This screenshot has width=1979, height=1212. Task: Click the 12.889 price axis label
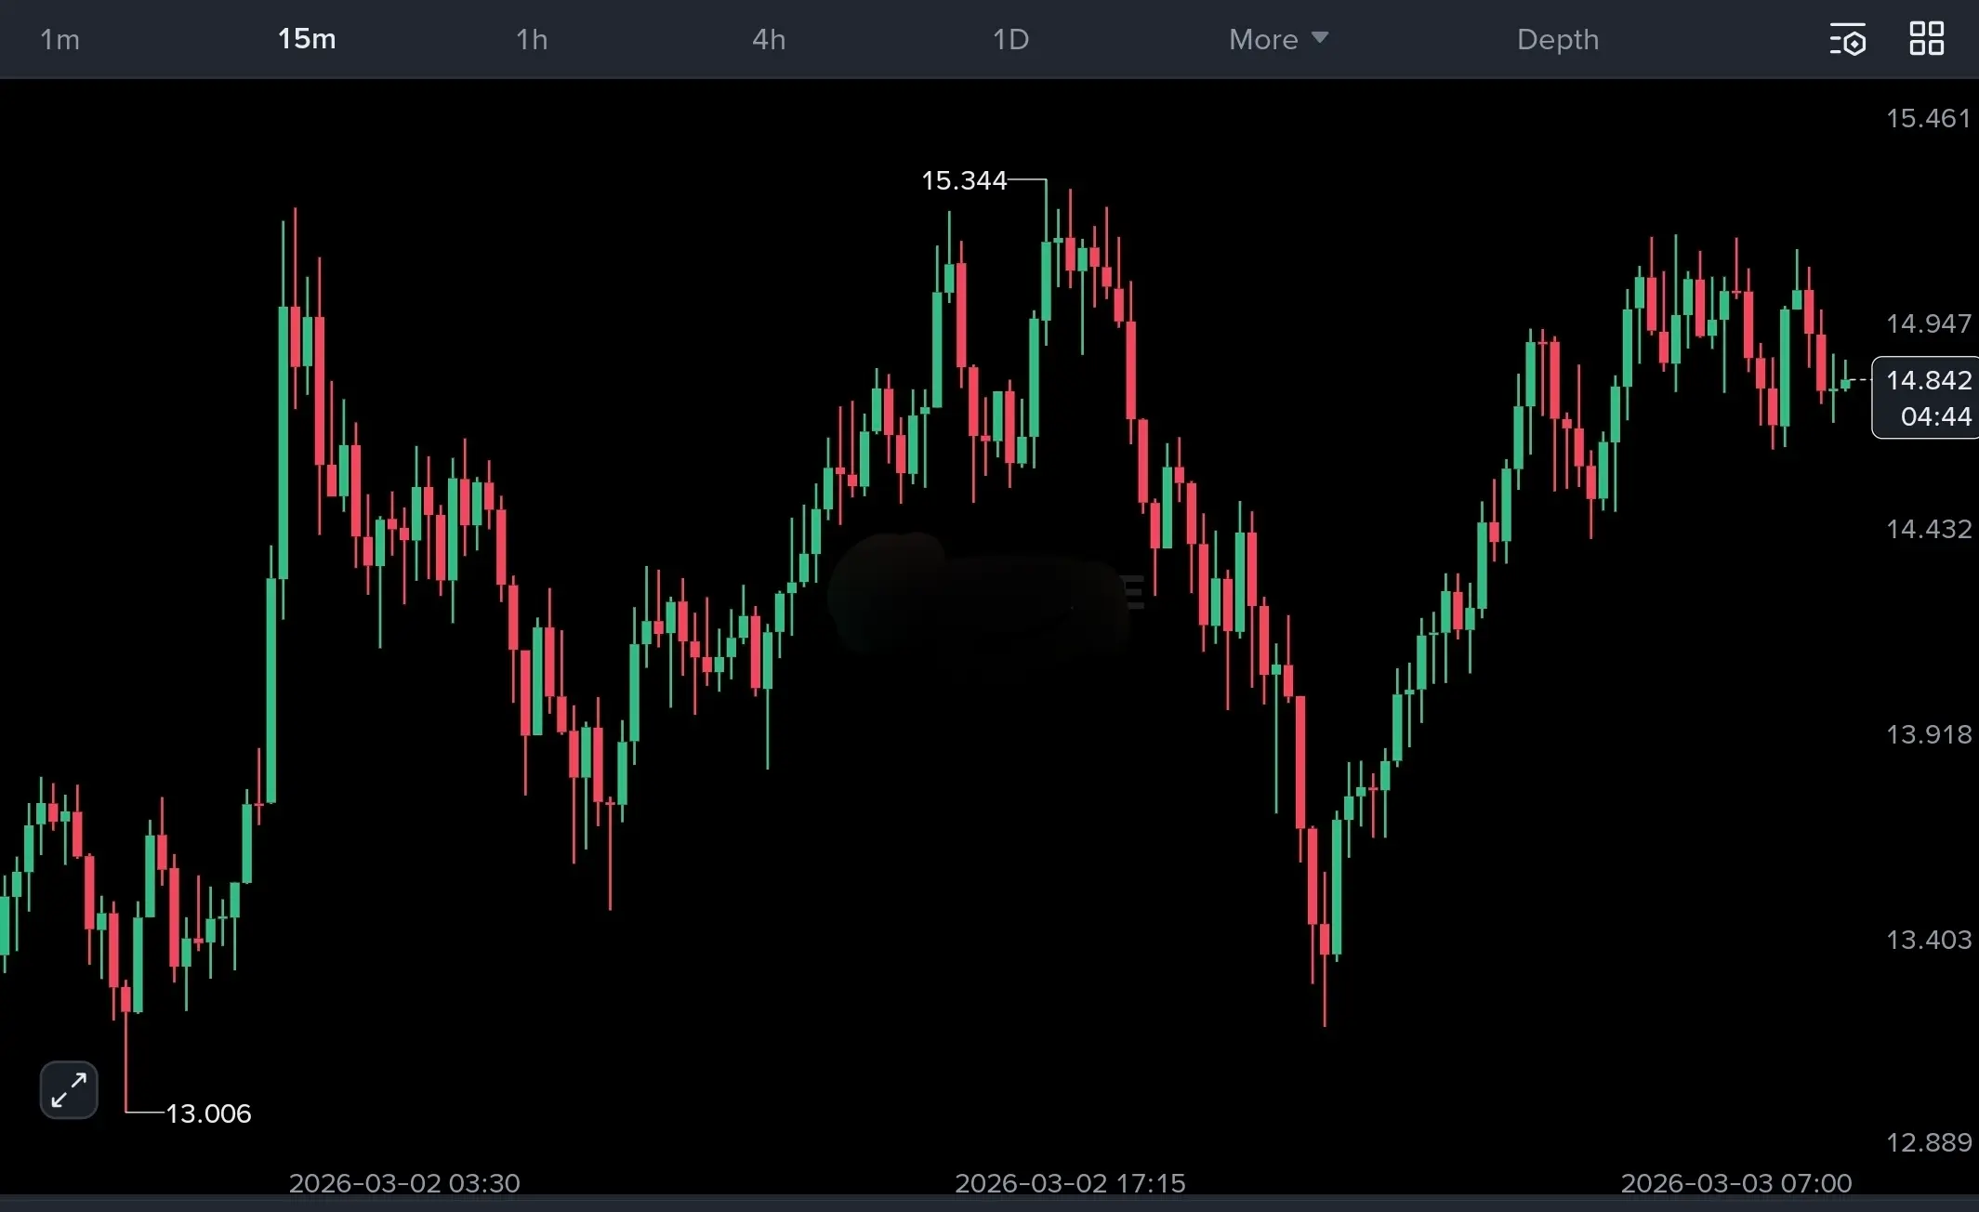(x=1928, y=1142)
